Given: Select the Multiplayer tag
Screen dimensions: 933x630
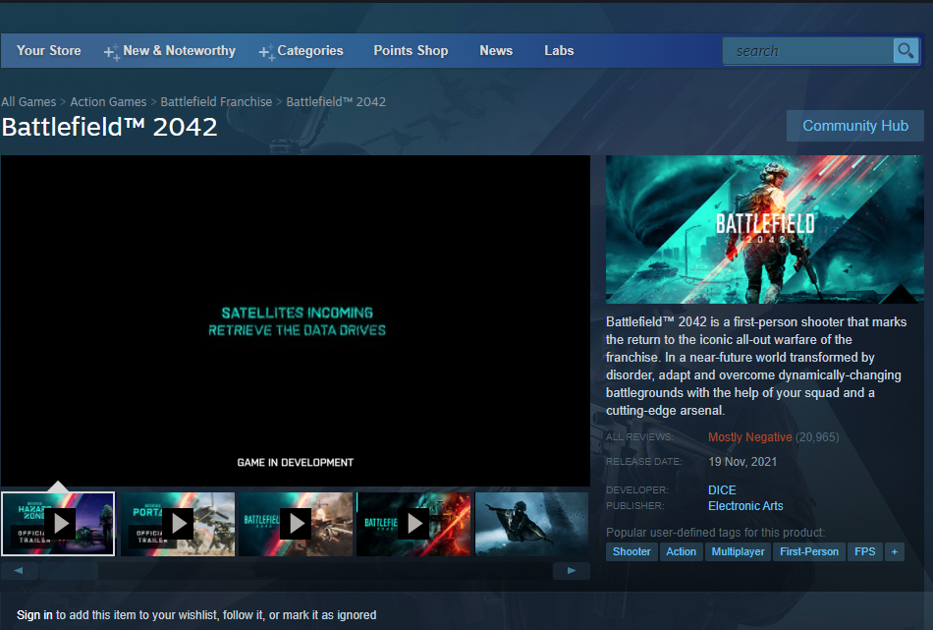Looking at the screenshot, I should click(738, 552).
